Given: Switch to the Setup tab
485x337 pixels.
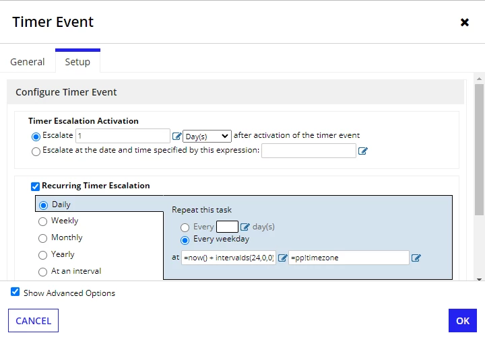Looking at the screenshot, I should click(x=77, y=62).
